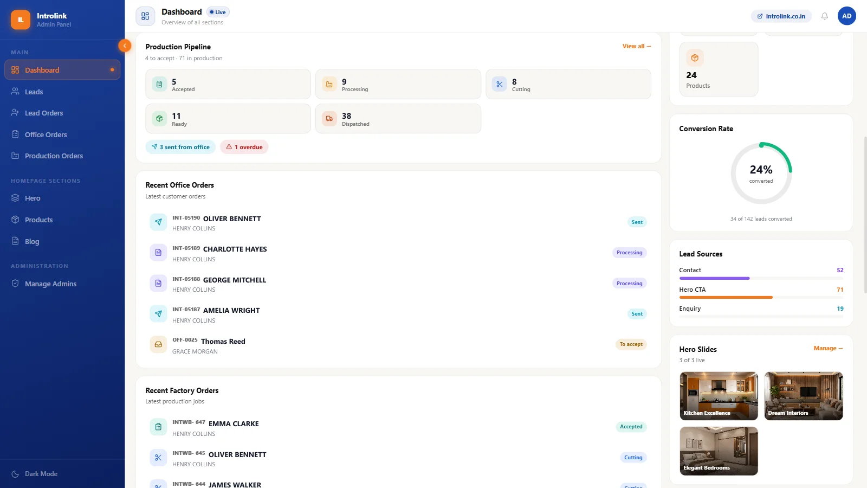
Task: Click scissors icon for INTWB-645 job
Action: (x=158, y=458)
